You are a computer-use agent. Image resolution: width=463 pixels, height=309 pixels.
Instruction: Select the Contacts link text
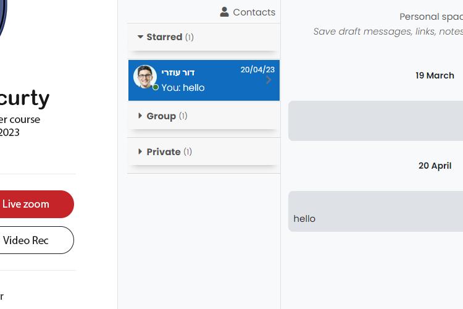tap(254, 12)
